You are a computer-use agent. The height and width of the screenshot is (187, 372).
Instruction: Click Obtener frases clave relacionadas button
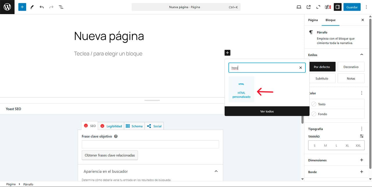tap(110, 155)
